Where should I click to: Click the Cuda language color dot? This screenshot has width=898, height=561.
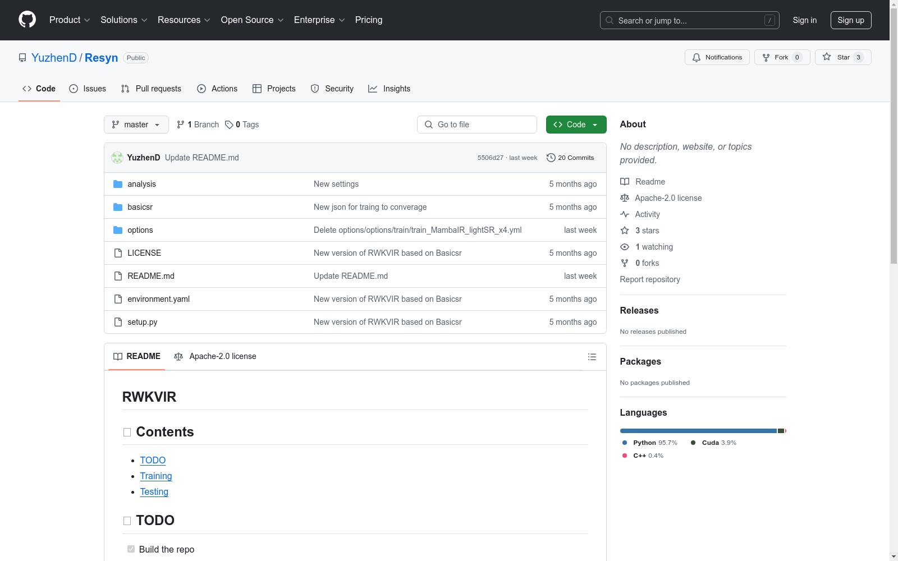(x=693, y=443)
